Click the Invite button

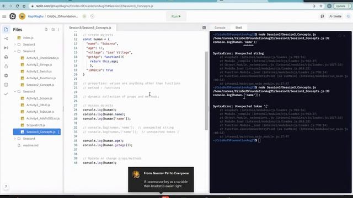pyautogui.click(x=335, y=16)
